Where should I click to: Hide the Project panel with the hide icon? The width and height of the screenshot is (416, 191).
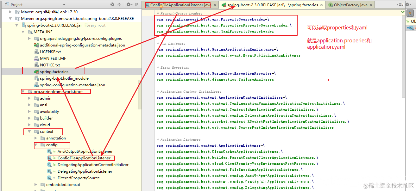point(137,4)
